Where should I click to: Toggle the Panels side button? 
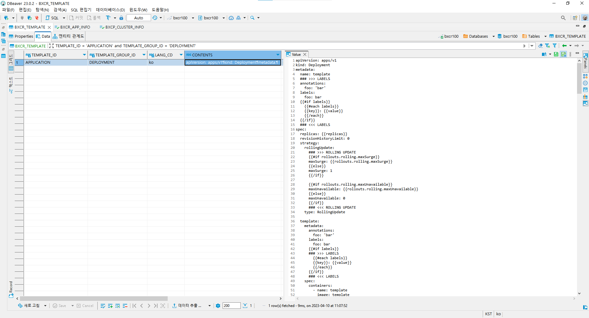(x=585, y=61)
